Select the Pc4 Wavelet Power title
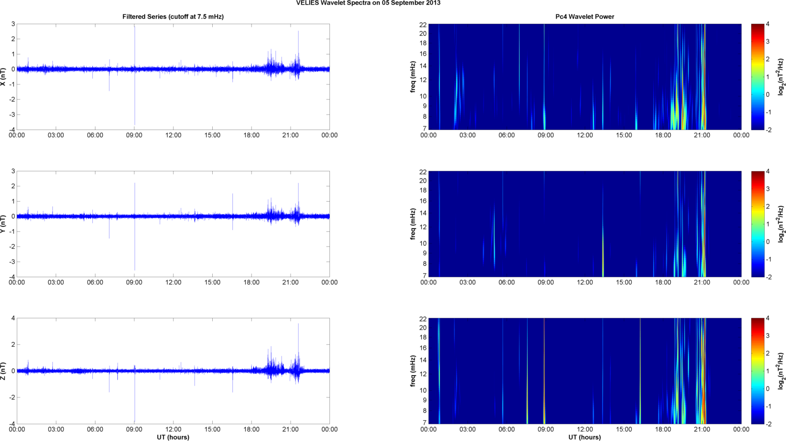The height and width of the screenshot is (441, 786). coord(584,17)
